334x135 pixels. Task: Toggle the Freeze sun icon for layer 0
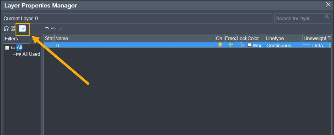[x=231, y=45]
